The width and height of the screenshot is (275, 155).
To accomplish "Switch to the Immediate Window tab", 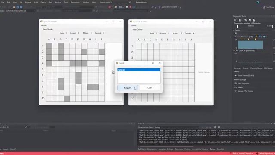I will tap(200, 149).
